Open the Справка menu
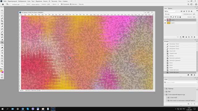 (65, 1)
